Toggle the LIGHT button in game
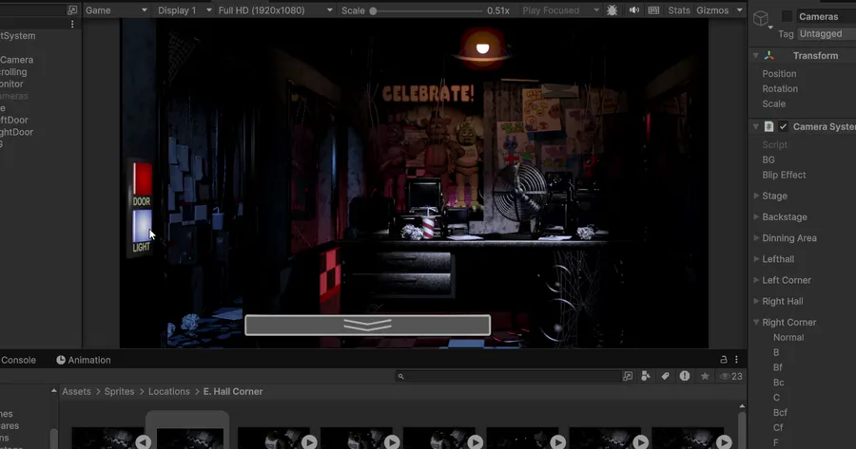Screen dimensions: 856x449 coord(142,226)
